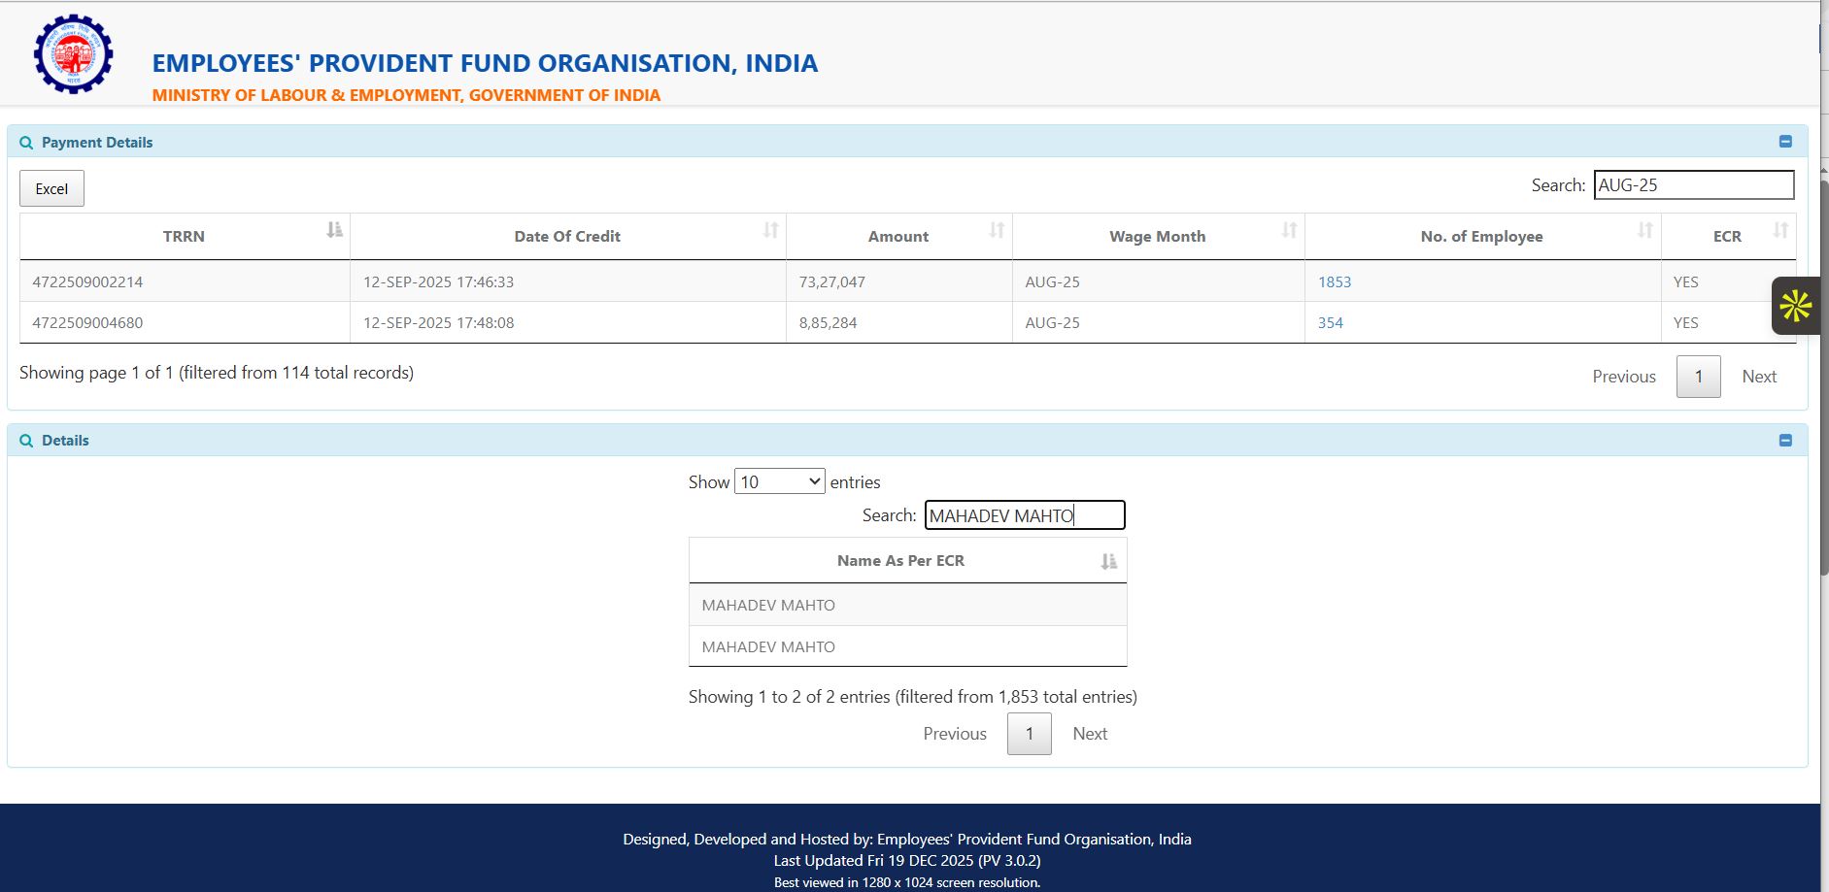Viewport: 1829px width, 892px height.
Task: Open employee count link 1853
Action: point(1334,282)
